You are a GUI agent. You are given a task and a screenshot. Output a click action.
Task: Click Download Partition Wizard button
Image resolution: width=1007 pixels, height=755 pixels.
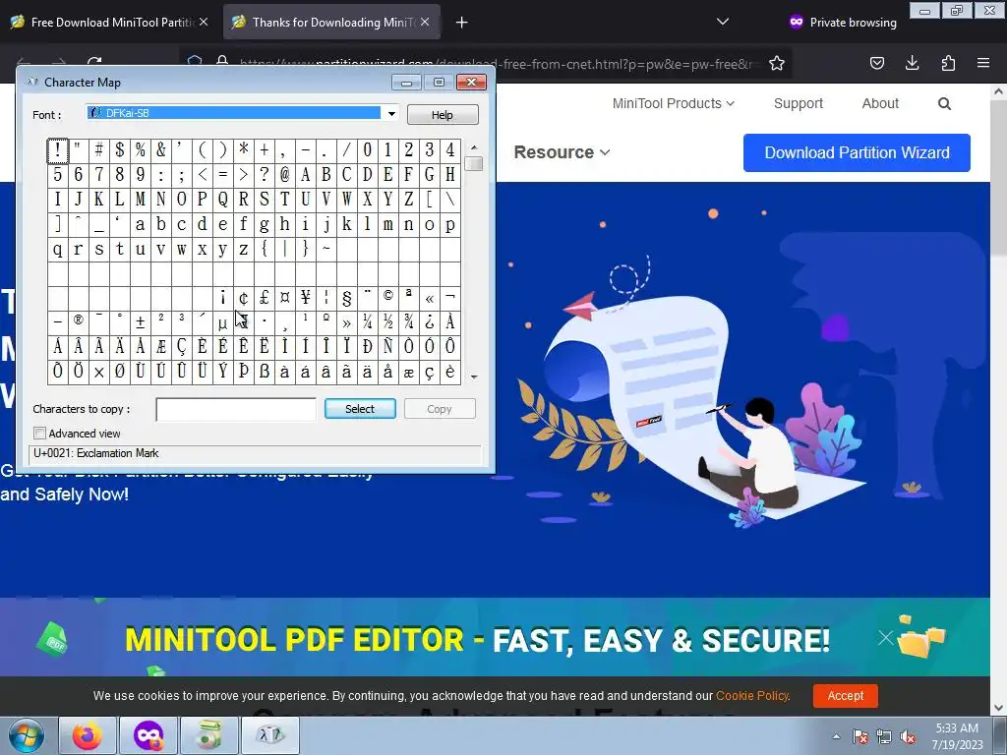(x=857, y=152)
